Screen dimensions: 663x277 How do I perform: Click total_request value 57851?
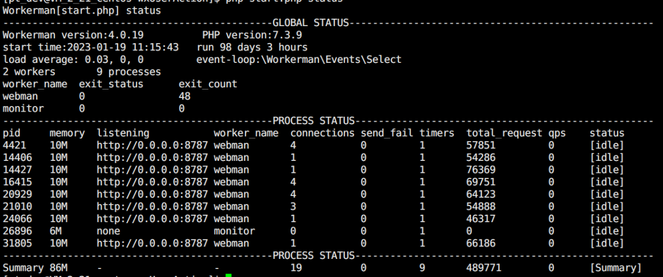point(481,146)
